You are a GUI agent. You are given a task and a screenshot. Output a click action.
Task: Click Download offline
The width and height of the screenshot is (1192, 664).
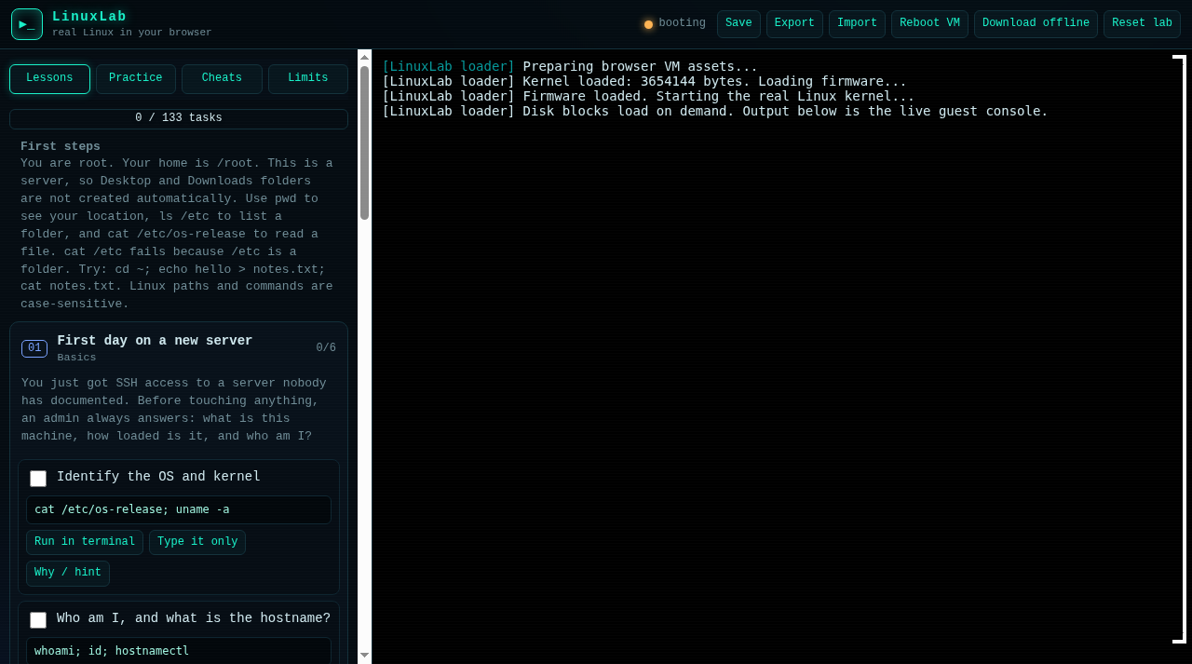coord(1036,24)
